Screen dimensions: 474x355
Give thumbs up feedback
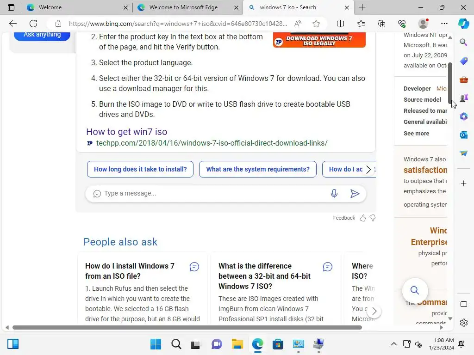coord(363,218)
